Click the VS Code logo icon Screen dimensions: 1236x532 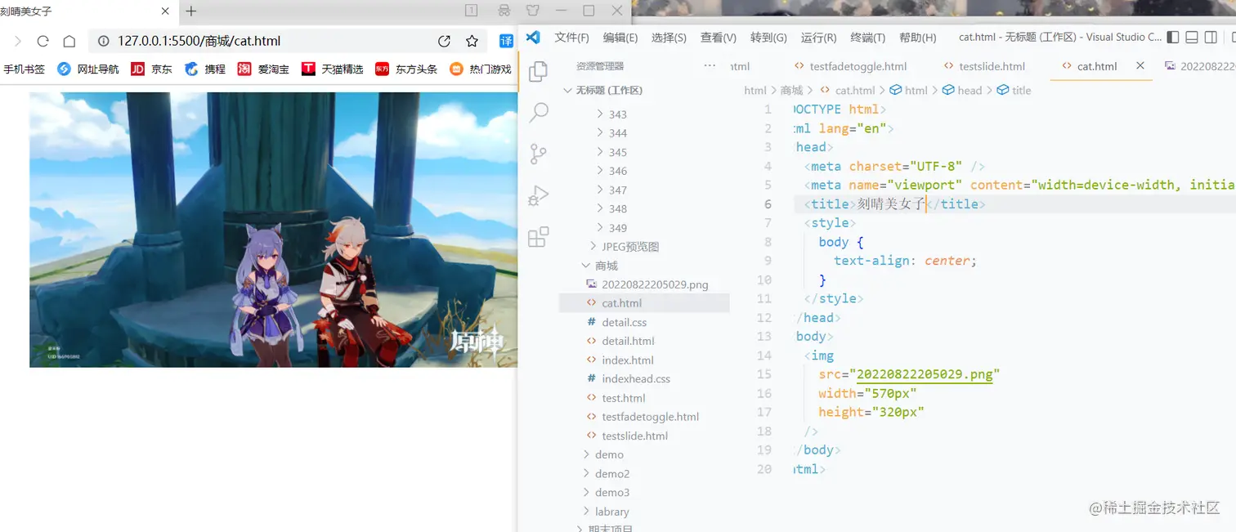[x=533, y=37]
